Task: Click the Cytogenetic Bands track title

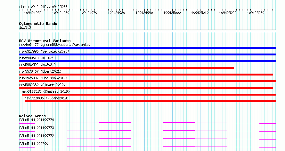Action: 38,24
